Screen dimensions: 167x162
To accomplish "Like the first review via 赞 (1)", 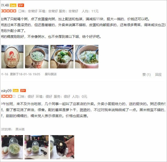I will (147, 74).
